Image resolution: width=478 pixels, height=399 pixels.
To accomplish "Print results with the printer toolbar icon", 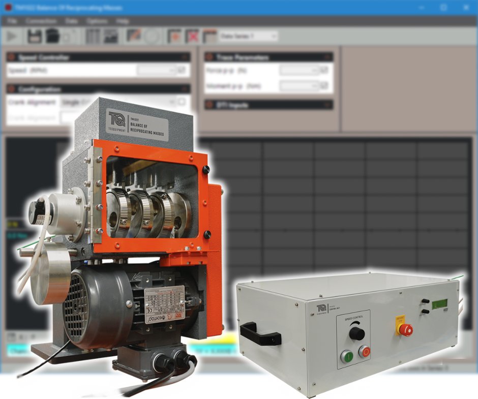I will 52,36.
